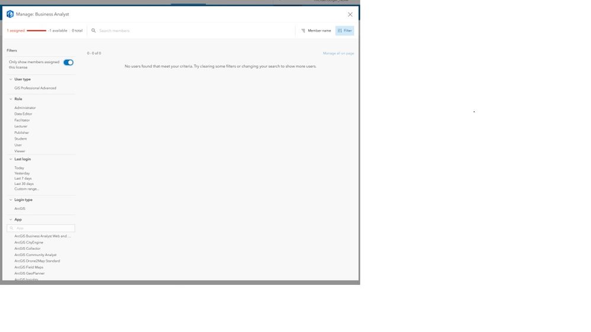Click the App filter search box

pos(41,228)
